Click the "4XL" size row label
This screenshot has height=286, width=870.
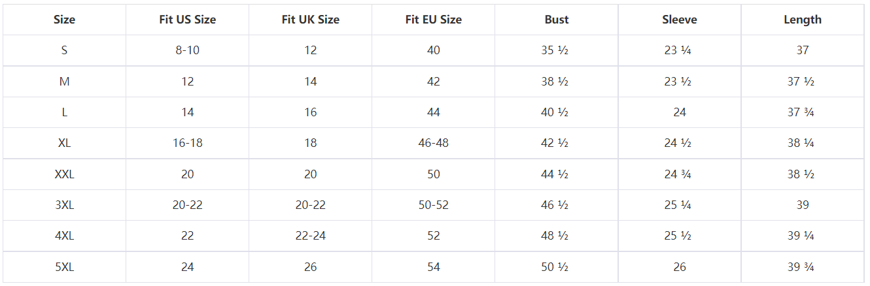point(64,236)
